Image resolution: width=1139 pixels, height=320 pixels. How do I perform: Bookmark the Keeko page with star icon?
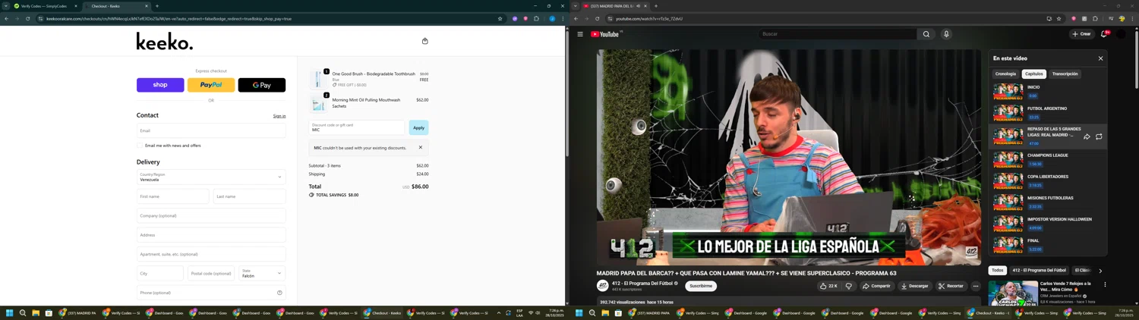(500, 18)
